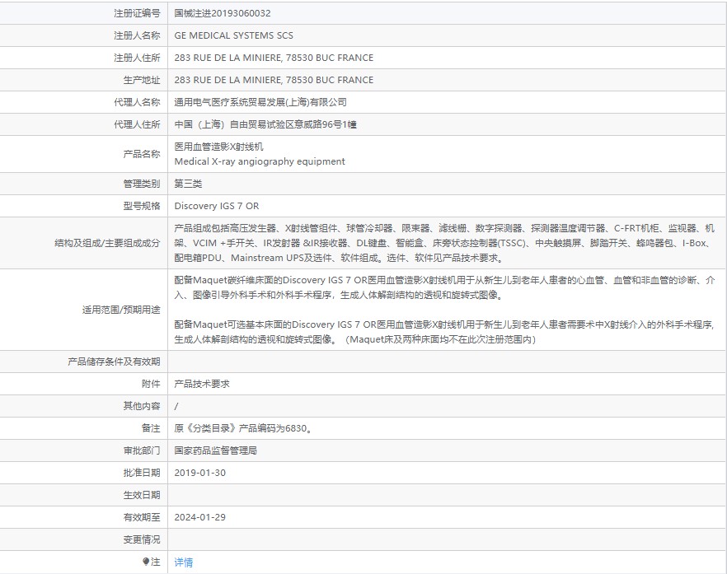This screenshot has height=574, width=727.
Task: Click the 管理类别 label
Action: pyautogui.click(x=142, y=184)
